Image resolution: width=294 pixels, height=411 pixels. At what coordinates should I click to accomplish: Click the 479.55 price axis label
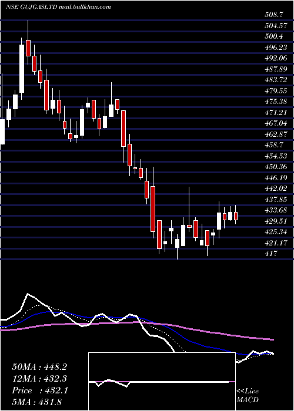point(276,90)
